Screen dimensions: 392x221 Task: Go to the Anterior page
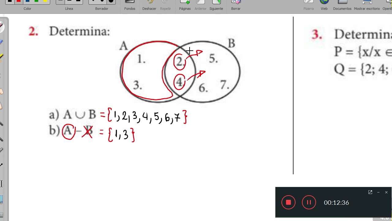click(201, 5)
